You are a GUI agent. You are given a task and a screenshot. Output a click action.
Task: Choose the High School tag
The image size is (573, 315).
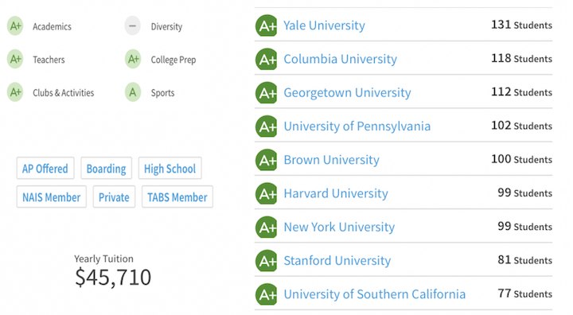click(170, 169)
